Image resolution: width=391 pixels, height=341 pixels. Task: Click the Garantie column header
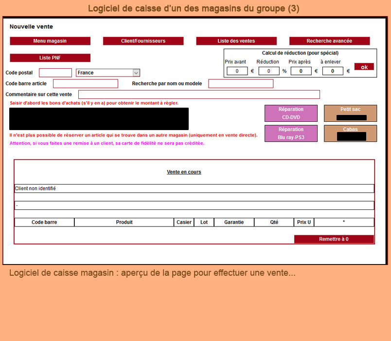click(x=234, y=222)
